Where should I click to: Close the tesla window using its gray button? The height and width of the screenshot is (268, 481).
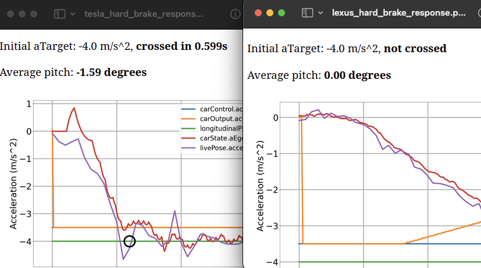[x=10, y=13]
